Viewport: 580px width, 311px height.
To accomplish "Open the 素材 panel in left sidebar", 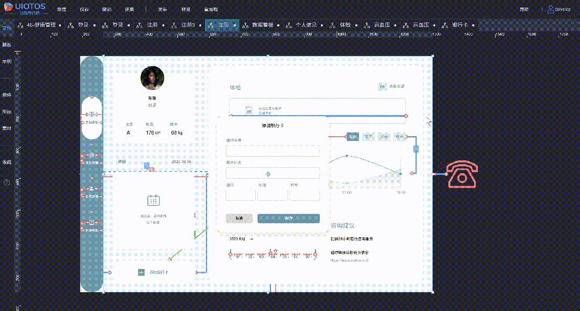I will point(6,128).
